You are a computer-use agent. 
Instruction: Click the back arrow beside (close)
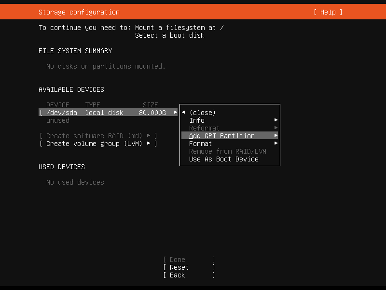(x=183, y=112)
